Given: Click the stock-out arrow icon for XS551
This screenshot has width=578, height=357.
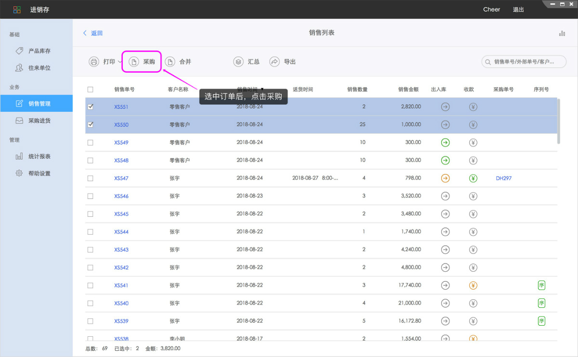Looking at the screenshot, I should point(446,106).
